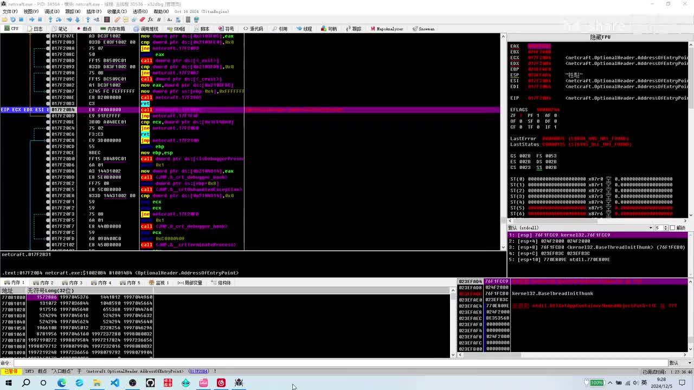Open Windows Start menu on taskbar
This screenshot has width=694, height=390.
click(8, 383)
